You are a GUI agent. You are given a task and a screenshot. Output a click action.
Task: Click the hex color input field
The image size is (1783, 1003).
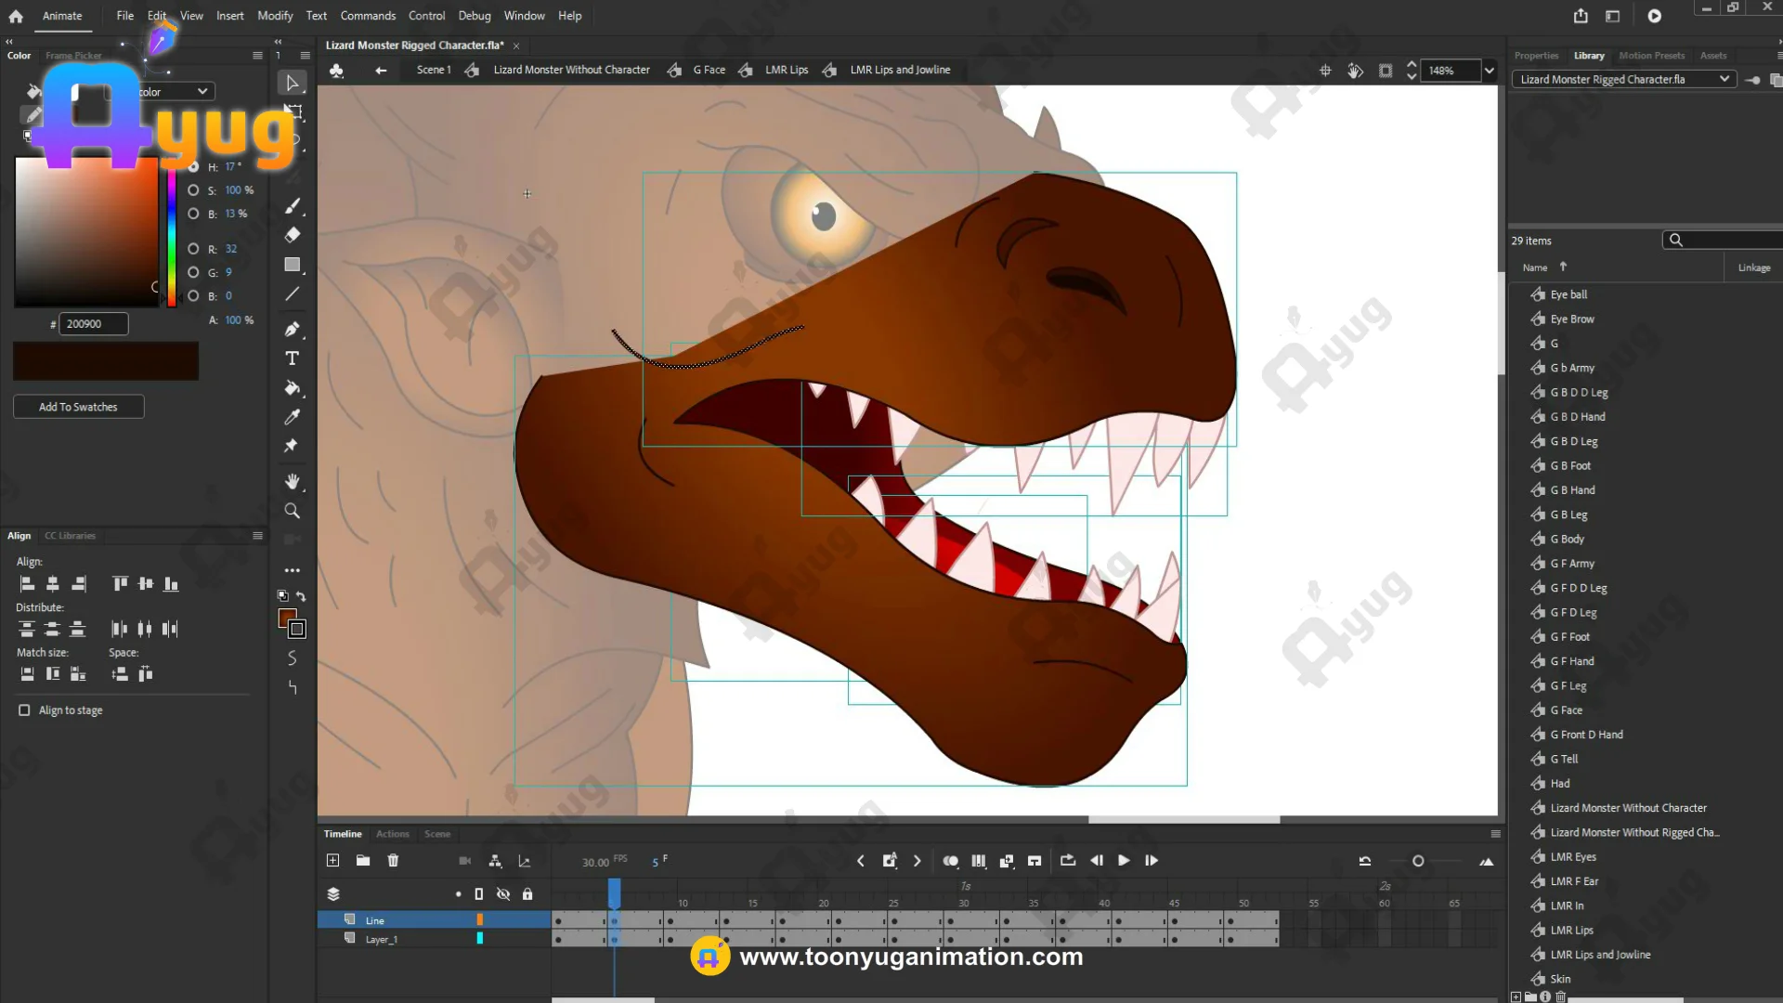tap(93, 324)
